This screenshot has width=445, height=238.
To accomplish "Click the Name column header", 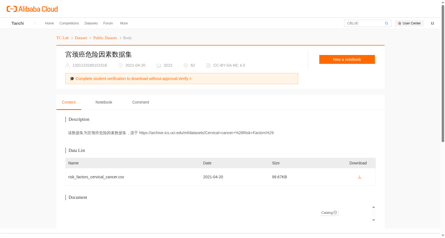I will (x=73, y=163).
